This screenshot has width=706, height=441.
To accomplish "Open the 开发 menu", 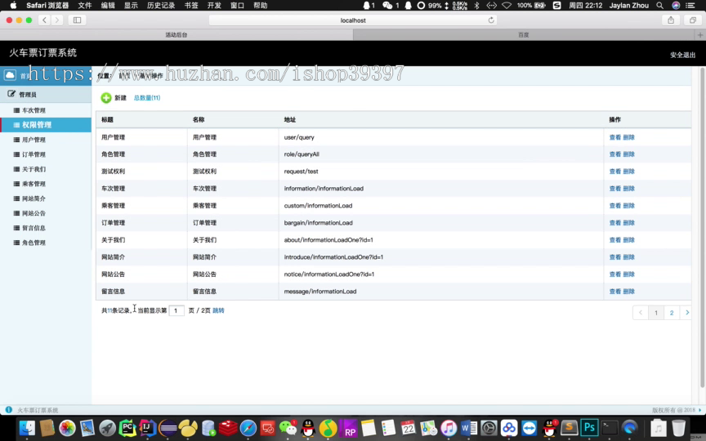I will pos(214,6).
